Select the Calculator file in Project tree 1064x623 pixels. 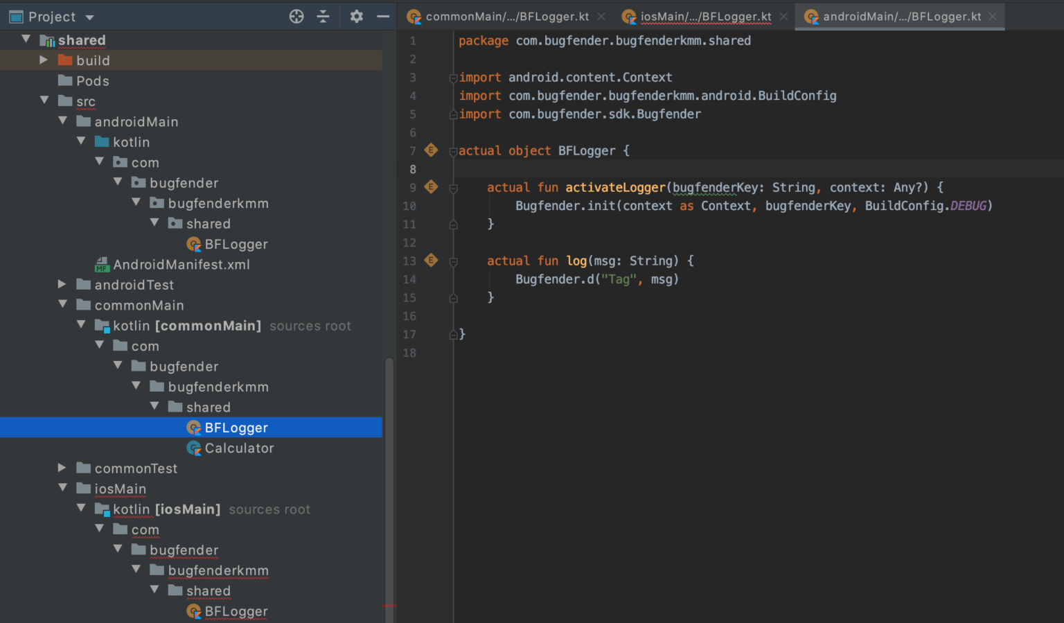click(238, 448)
